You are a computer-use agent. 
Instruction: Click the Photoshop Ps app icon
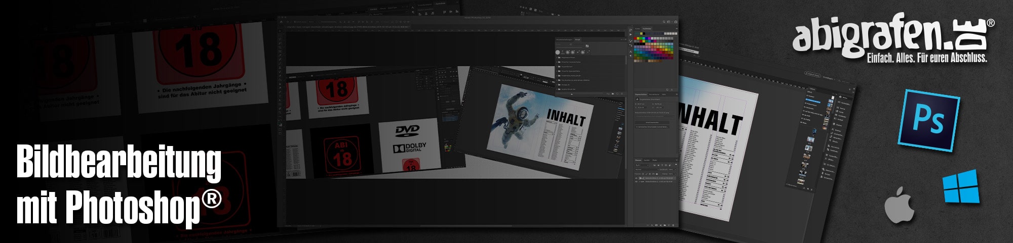tap(929, 120)
